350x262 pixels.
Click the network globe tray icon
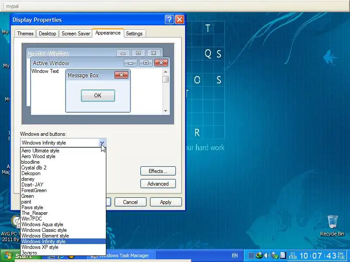[259, 255]
